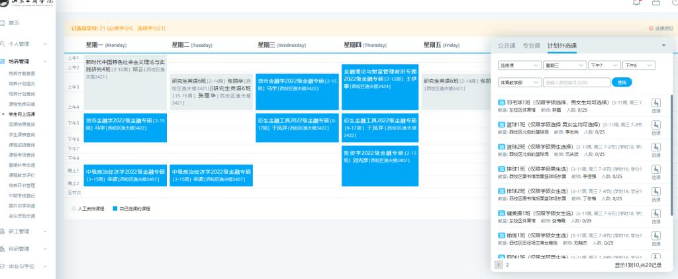This screenshot has width=678, height=279.
Task: Click the 选课 icon for 羽毛球1班
Action: [656, 102]
